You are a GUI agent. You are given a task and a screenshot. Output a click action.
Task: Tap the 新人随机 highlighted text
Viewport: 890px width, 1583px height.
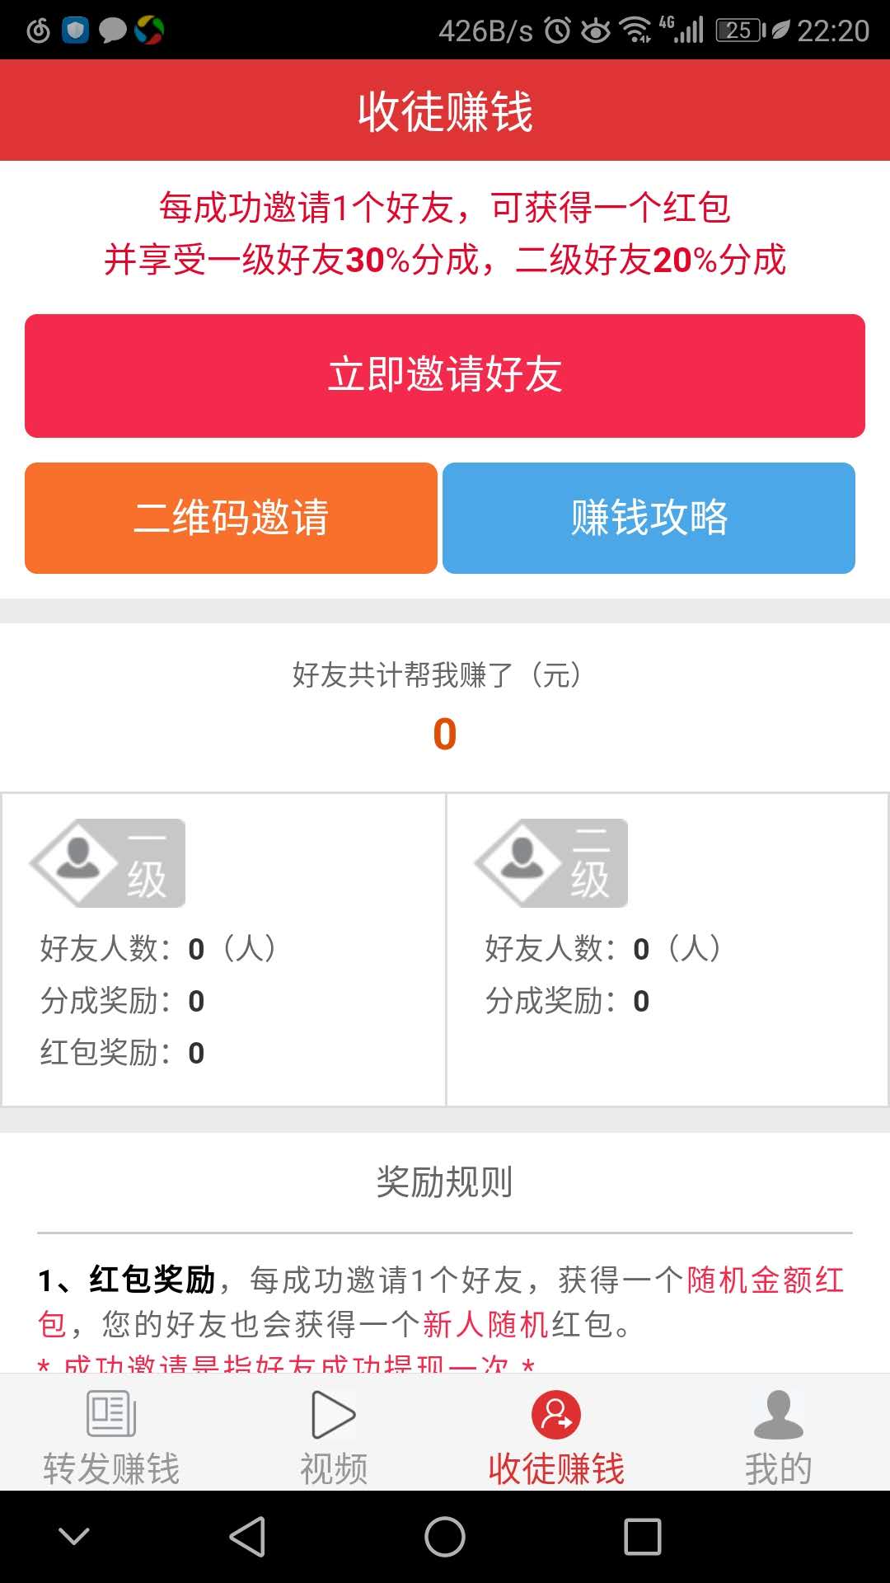tap(485, 1324)
